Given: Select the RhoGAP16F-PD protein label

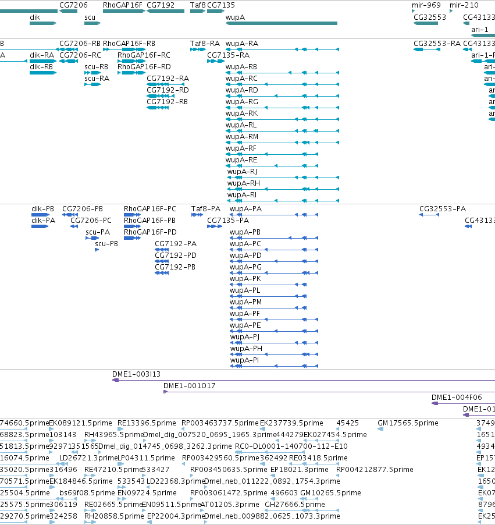Looking at the screenshot, I should [150, 232].
